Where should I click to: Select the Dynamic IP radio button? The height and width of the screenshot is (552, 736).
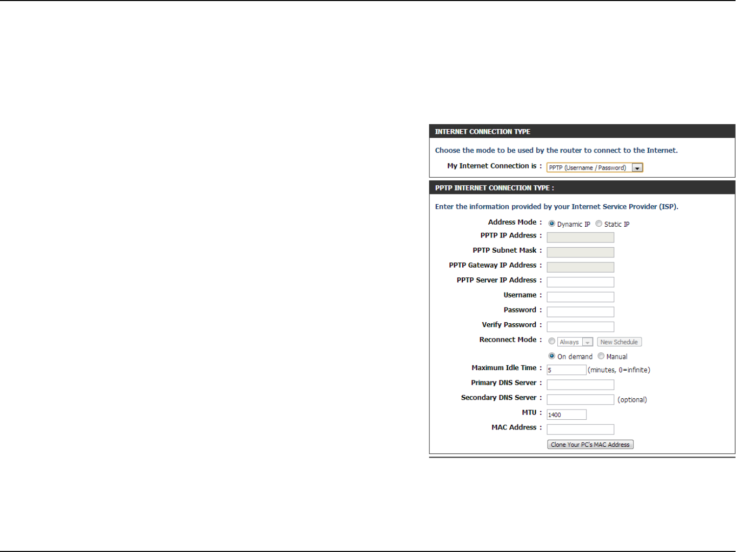(552, 224)
